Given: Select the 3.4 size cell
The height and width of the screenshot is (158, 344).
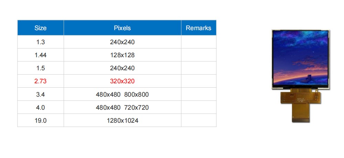Looking at the screenshot, I should click(x=41, y=94).
